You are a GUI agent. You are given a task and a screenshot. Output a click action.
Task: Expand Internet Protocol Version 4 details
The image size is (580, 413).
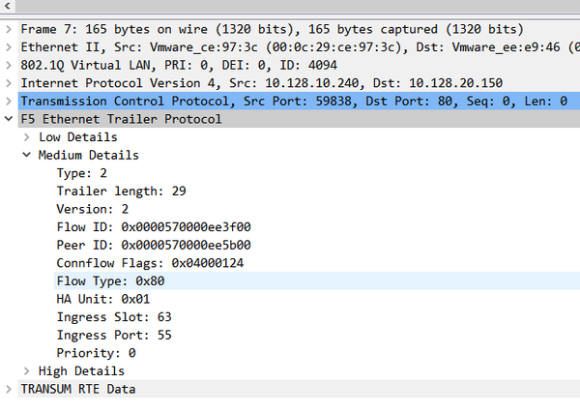(x=10, y=83)
